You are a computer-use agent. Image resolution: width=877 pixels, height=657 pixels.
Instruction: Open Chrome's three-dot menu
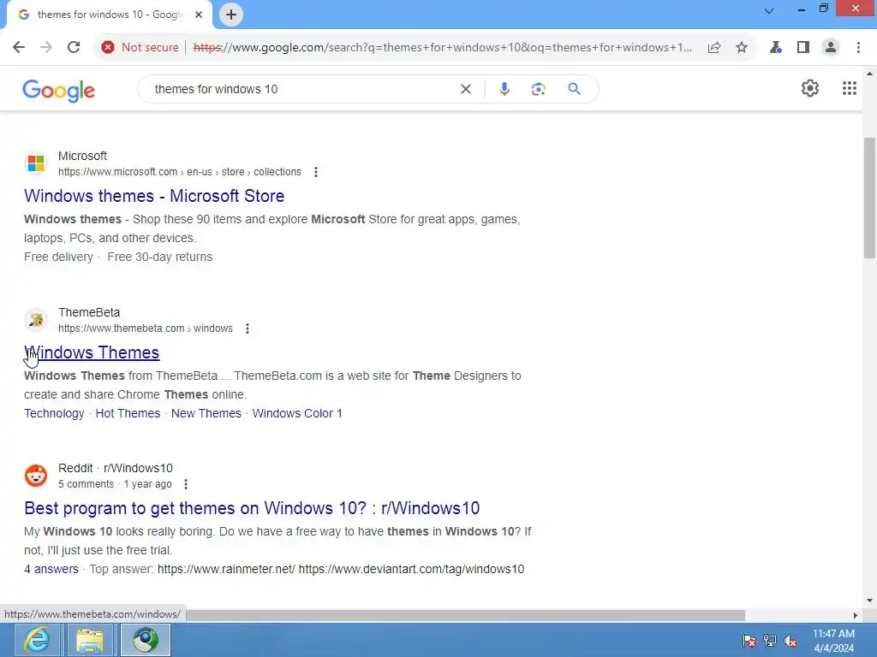pos(858,48)
